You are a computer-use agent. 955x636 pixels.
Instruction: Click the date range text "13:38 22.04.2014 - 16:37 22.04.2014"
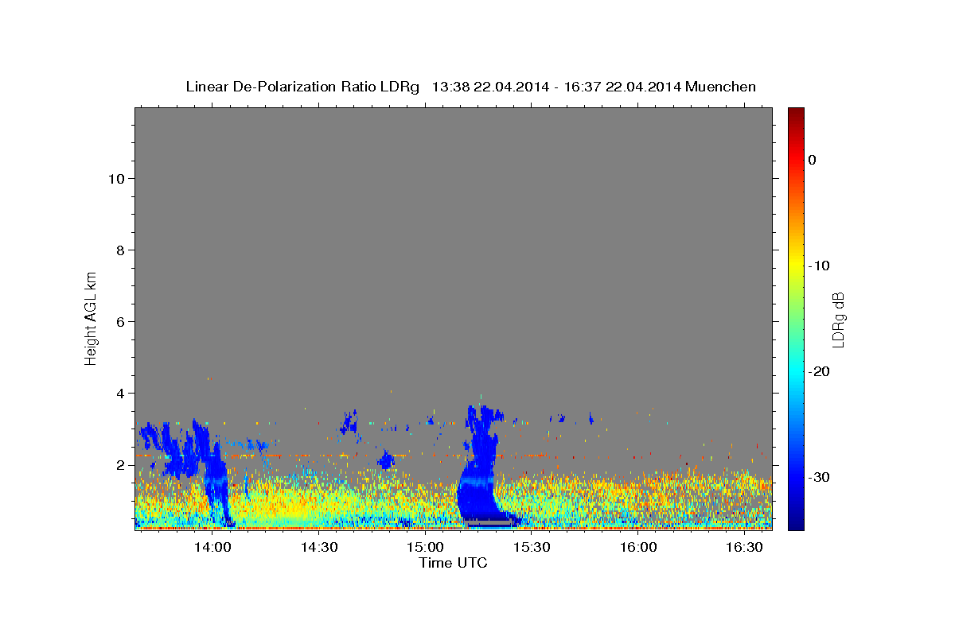[556, 87]
